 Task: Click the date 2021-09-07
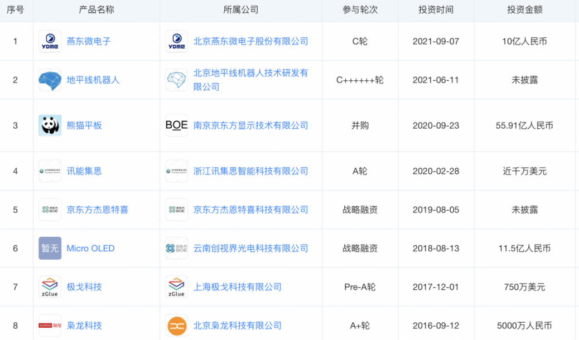point(436,41)
